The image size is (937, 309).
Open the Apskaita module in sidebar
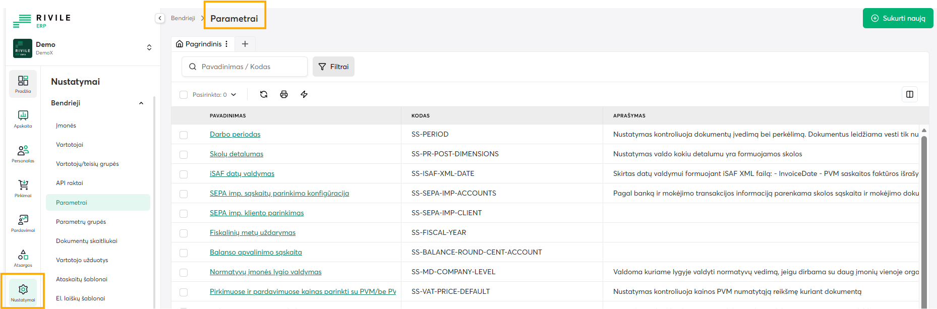(x=23, y=119)
